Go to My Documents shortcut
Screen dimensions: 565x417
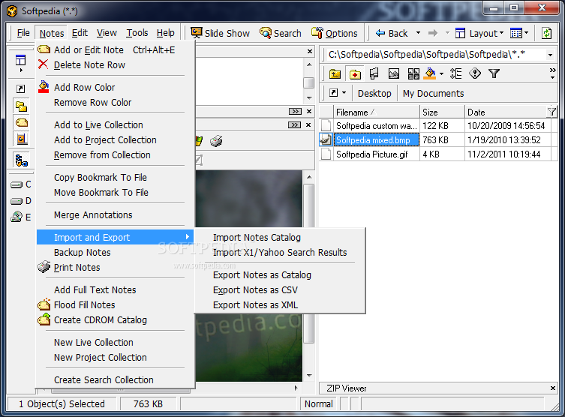coord(433,94)
